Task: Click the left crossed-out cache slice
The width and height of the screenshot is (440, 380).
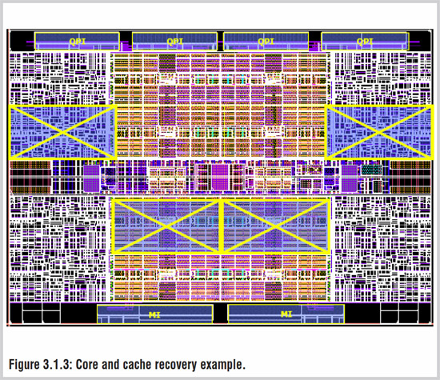Action: (166, 226)
